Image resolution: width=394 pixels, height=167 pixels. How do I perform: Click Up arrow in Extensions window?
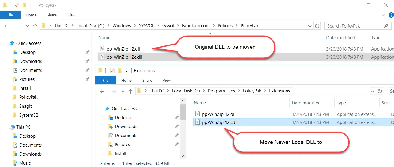point(130,91)
